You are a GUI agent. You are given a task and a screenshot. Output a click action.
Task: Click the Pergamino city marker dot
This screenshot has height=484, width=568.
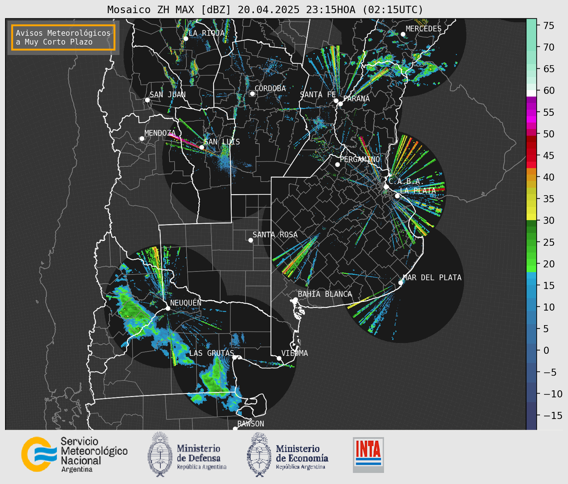337,165
